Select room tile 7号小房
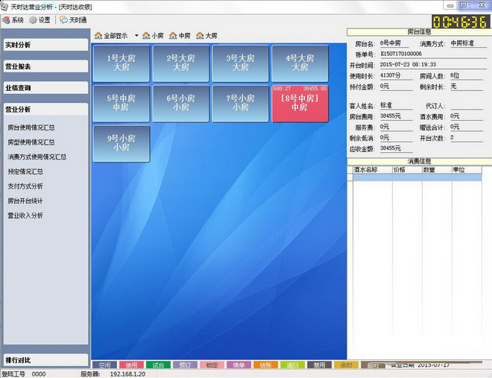This screenshot has width=492, height=378. pyautogui.click(x=241, y=104)
